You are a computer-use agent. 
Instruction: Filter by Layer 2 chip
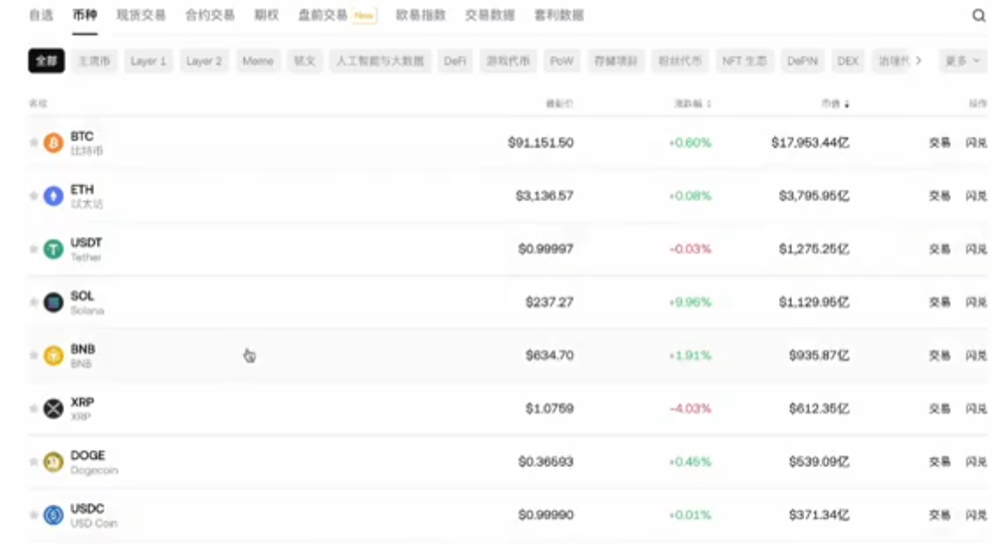tap(204, 61)
